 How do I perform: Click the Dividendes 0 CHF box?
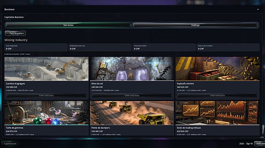point(100,47)
